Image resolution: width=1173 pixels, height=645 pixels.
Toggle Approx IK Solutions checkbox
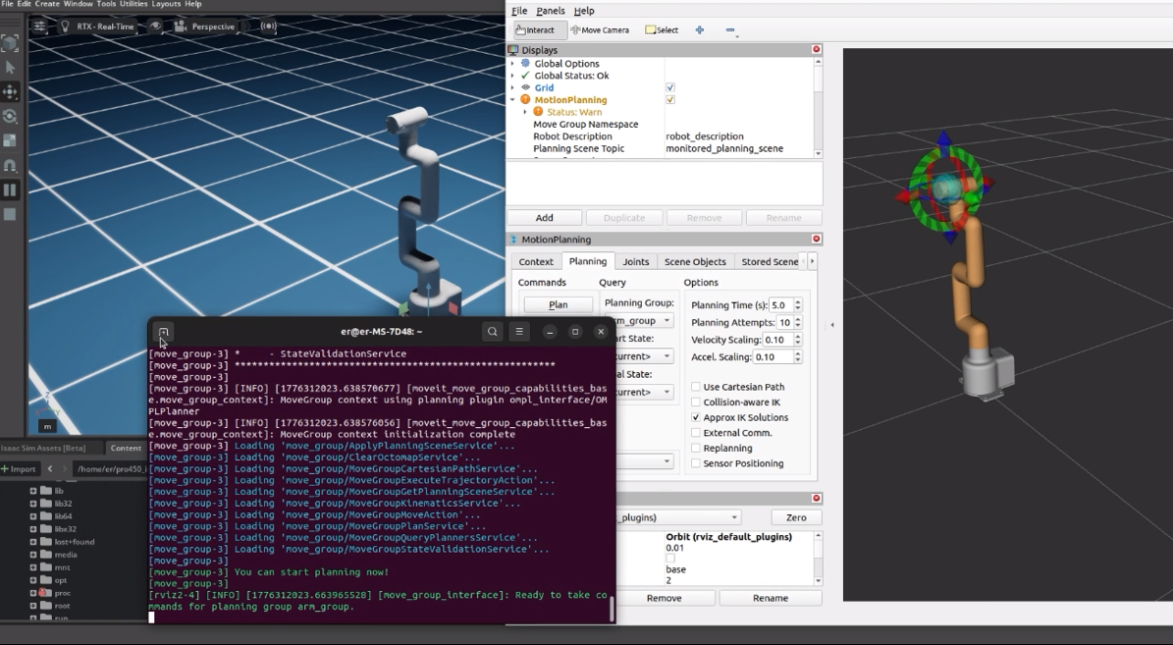(x=696, y=417)
